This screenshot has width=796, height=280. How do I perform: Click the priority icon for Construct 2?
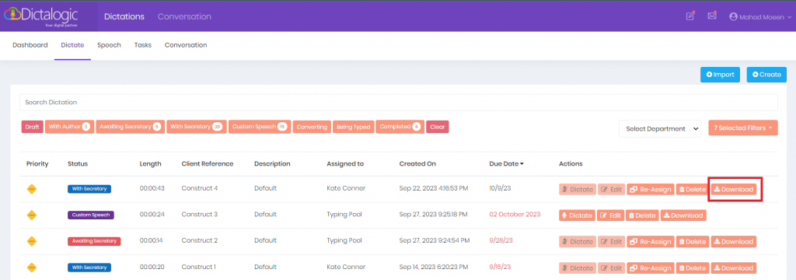[x=32, y=241]
